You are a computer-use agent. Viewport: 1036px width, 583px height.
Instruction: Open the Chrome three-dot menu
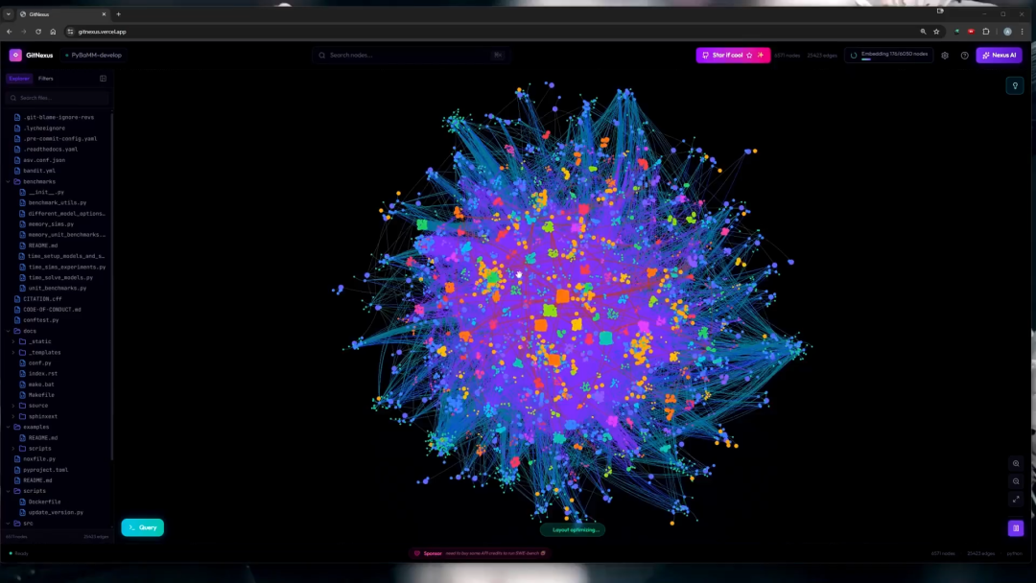point(1023,32)
